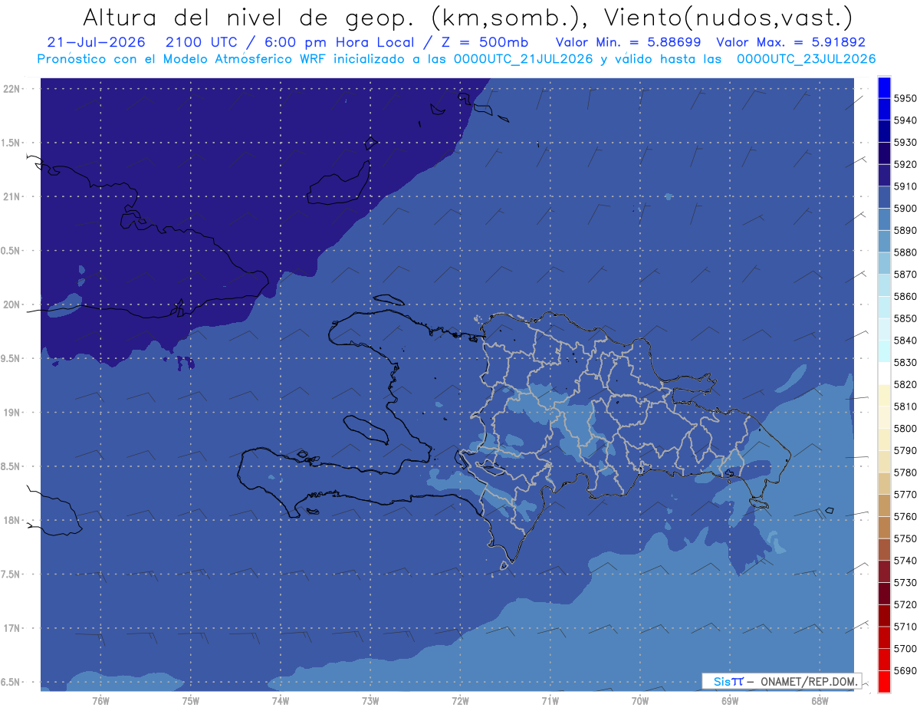
Task: Click the "5920" legend value
Action: pos(905,165)
